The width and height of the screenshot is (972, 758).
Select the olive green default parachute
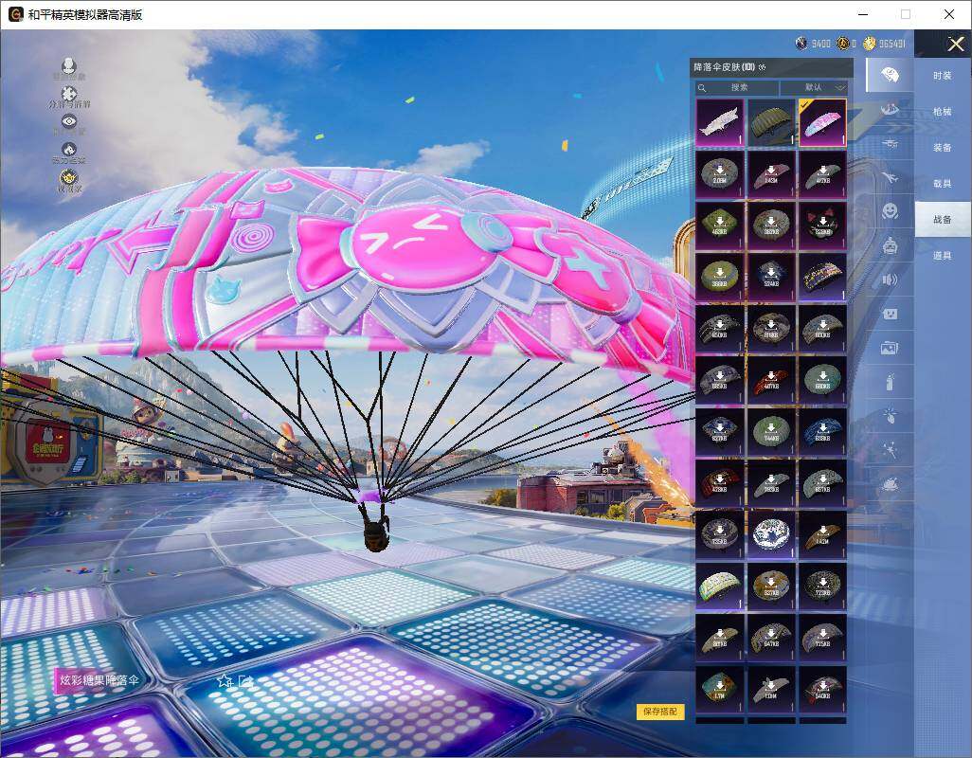point(771,123)
